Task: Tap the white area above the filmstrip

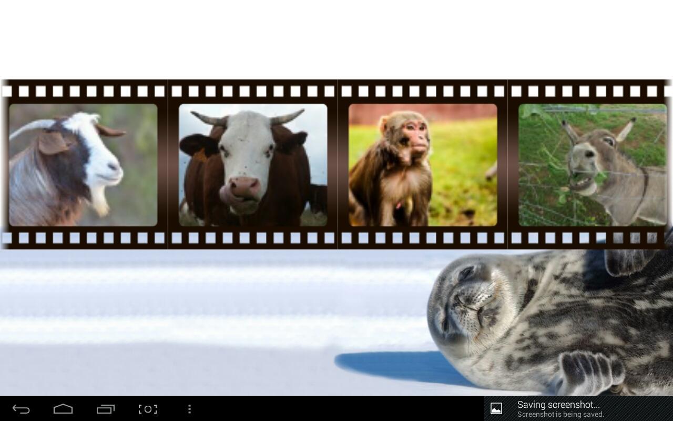Action: click(x=336, y=37)
